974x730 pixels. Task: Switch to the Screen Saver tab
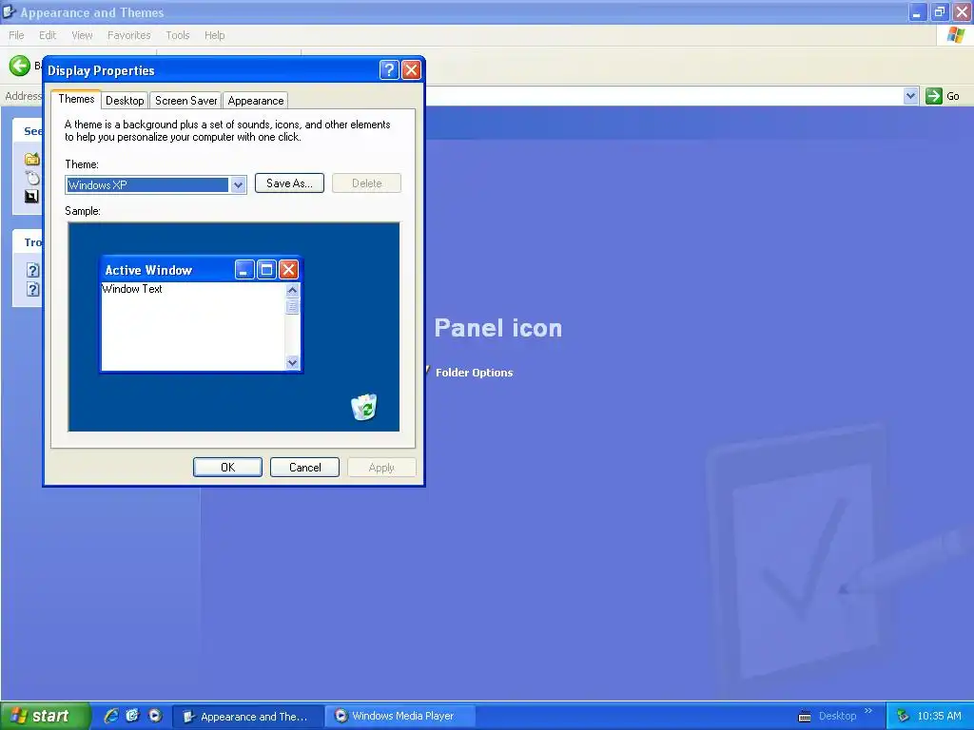click(185, 101)
